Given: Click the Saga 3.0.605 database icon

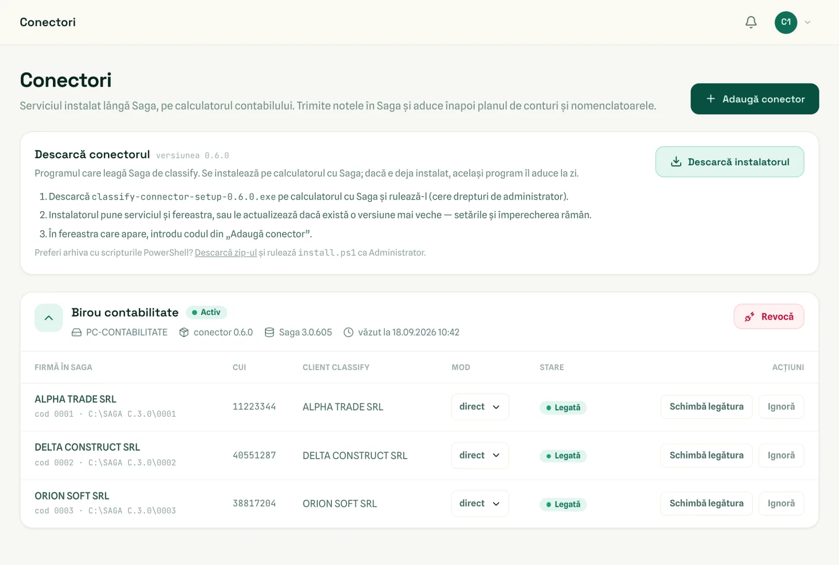Looking at the screenshot, I should 270,332.
